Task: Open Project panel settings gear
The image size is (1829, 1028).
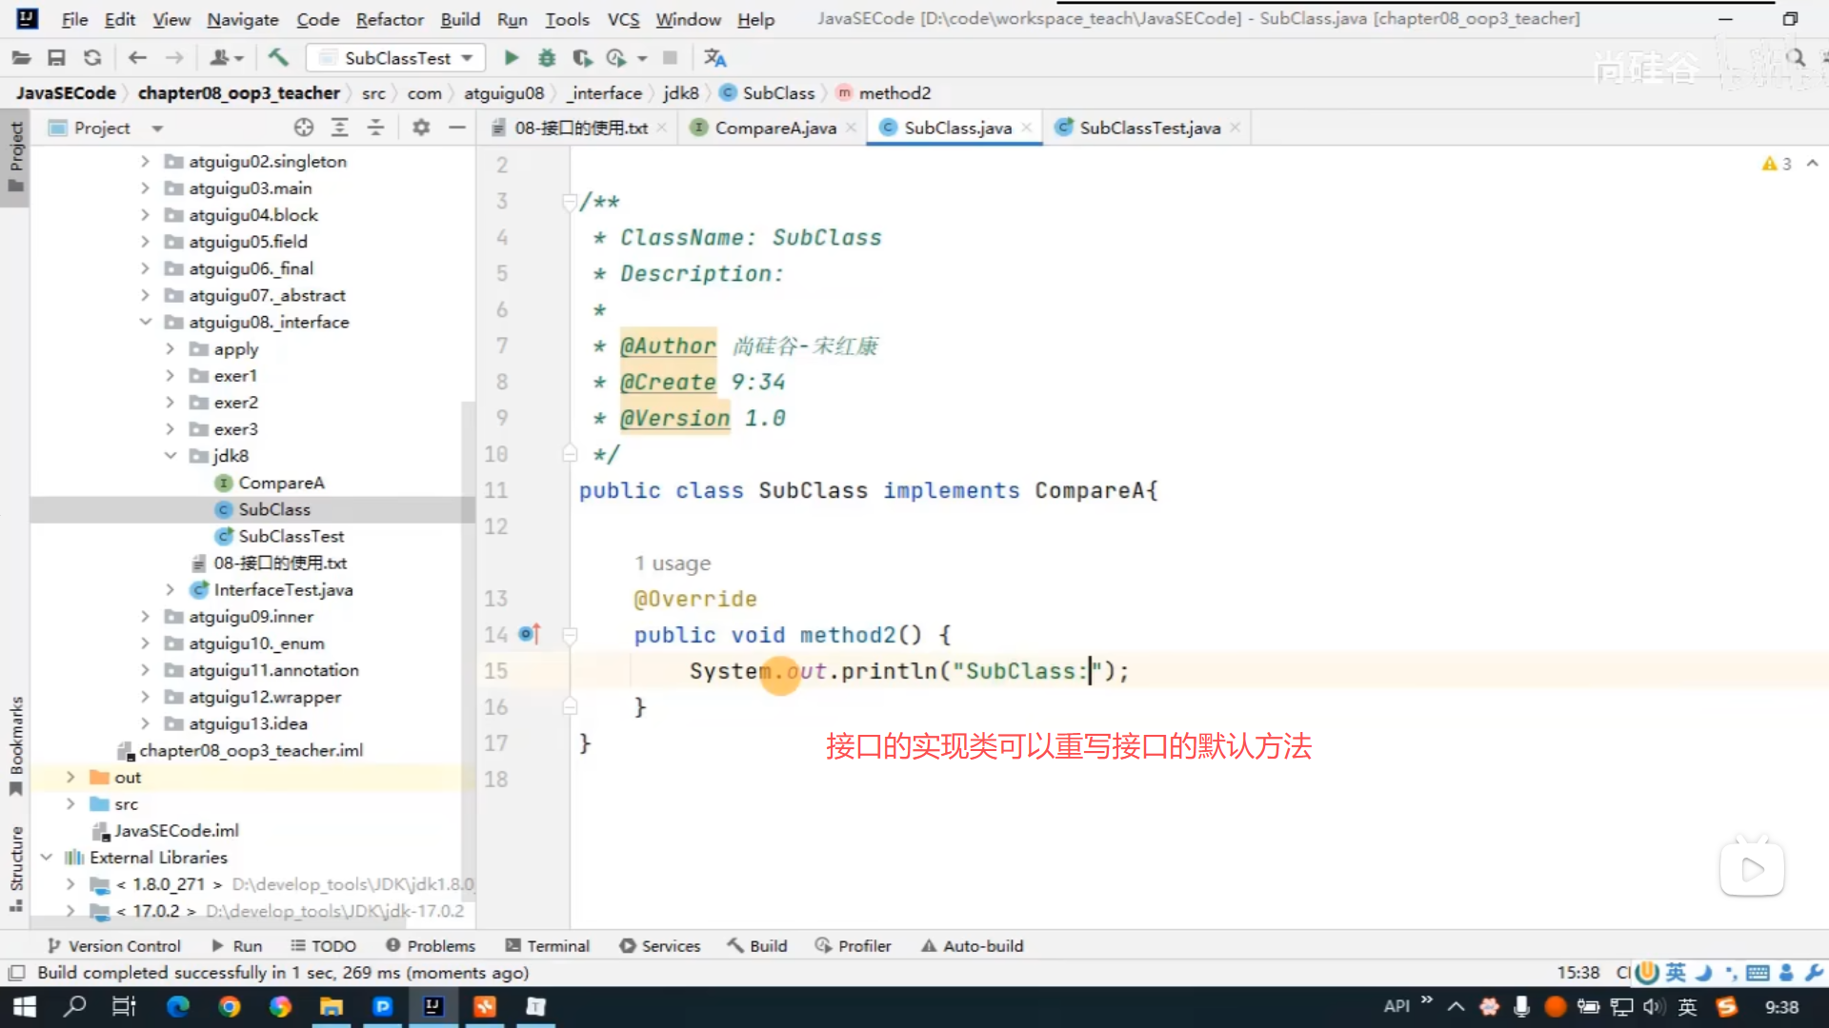Action: click(421, 128)
